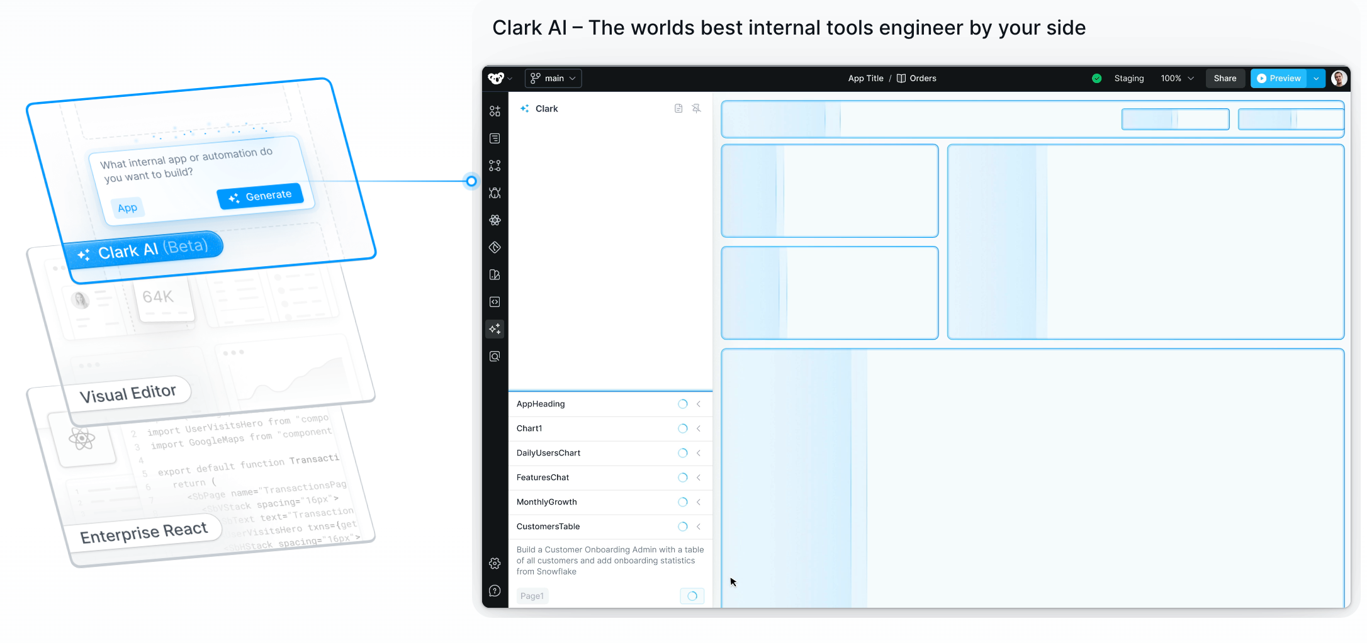Open the theme customization panel
This screenshot has height=643, width=1367.
coord(495,275)
